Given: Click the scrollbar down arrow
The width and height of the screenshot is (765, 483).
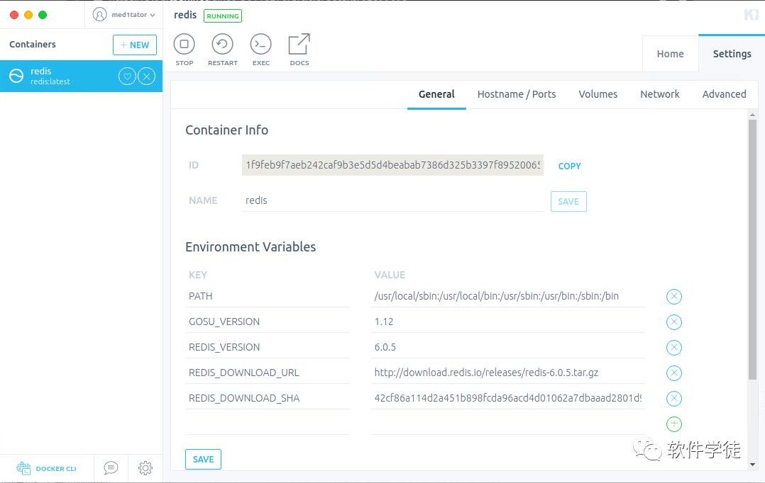Looking at the screenshot, I should 752,465.
